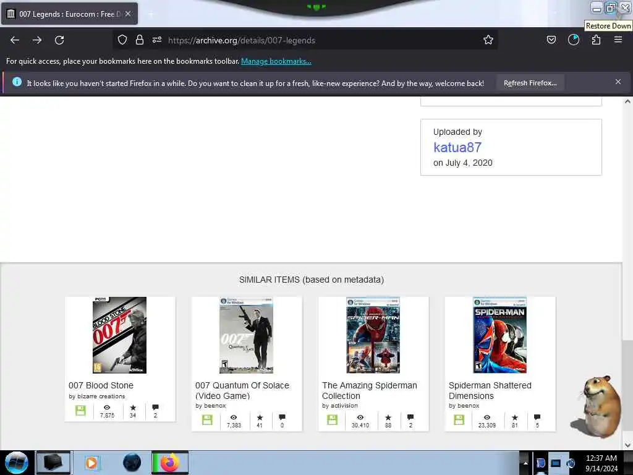Click 'on July 4, 2020' upload date
Image resolution: width=633 pixels, height=475 pixels.
point(463,163)
